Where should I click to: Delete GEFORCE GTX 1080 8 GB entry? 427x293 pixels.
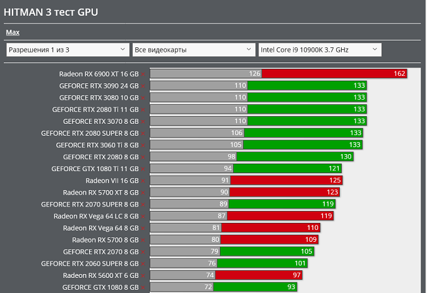pyautogui.click(x=143, y=288)
